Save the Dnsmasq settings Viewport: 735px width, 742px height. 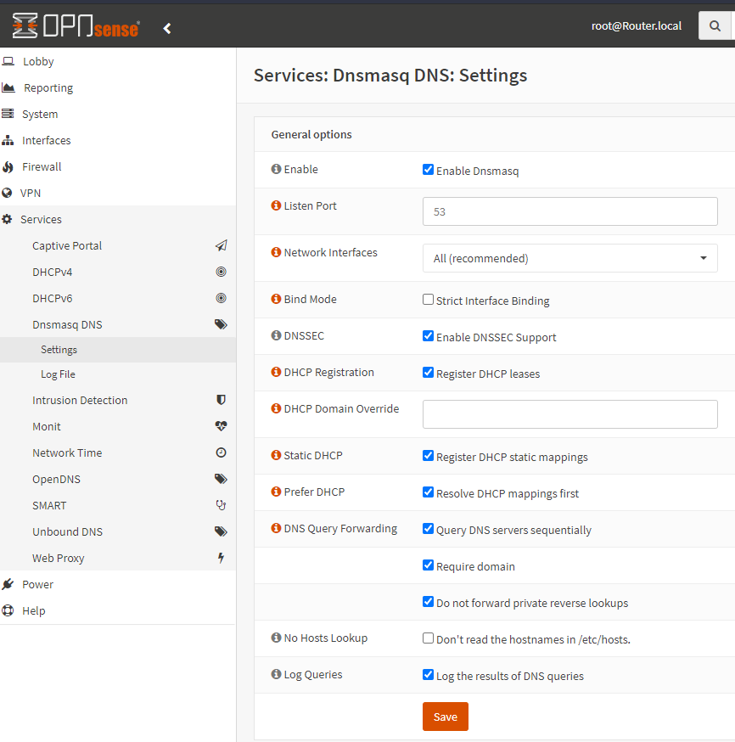coord(445,717)
